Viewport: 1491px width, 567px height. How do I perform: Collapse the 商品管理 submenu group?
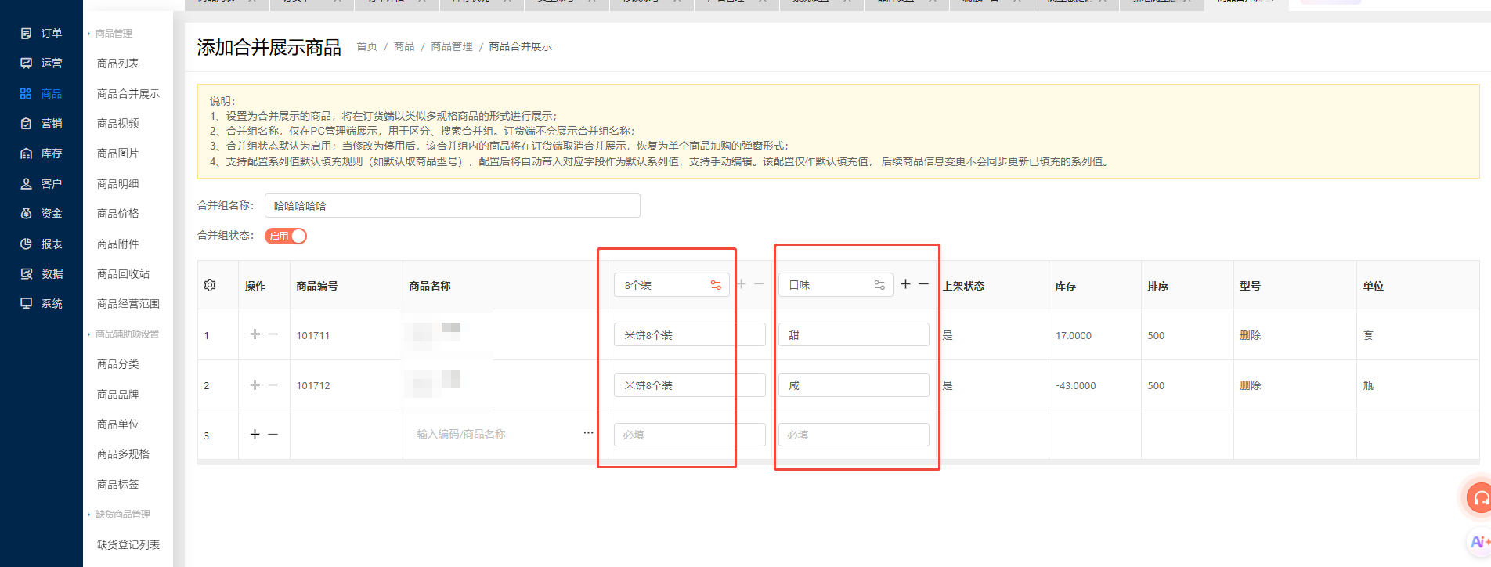tap(111, 34)
